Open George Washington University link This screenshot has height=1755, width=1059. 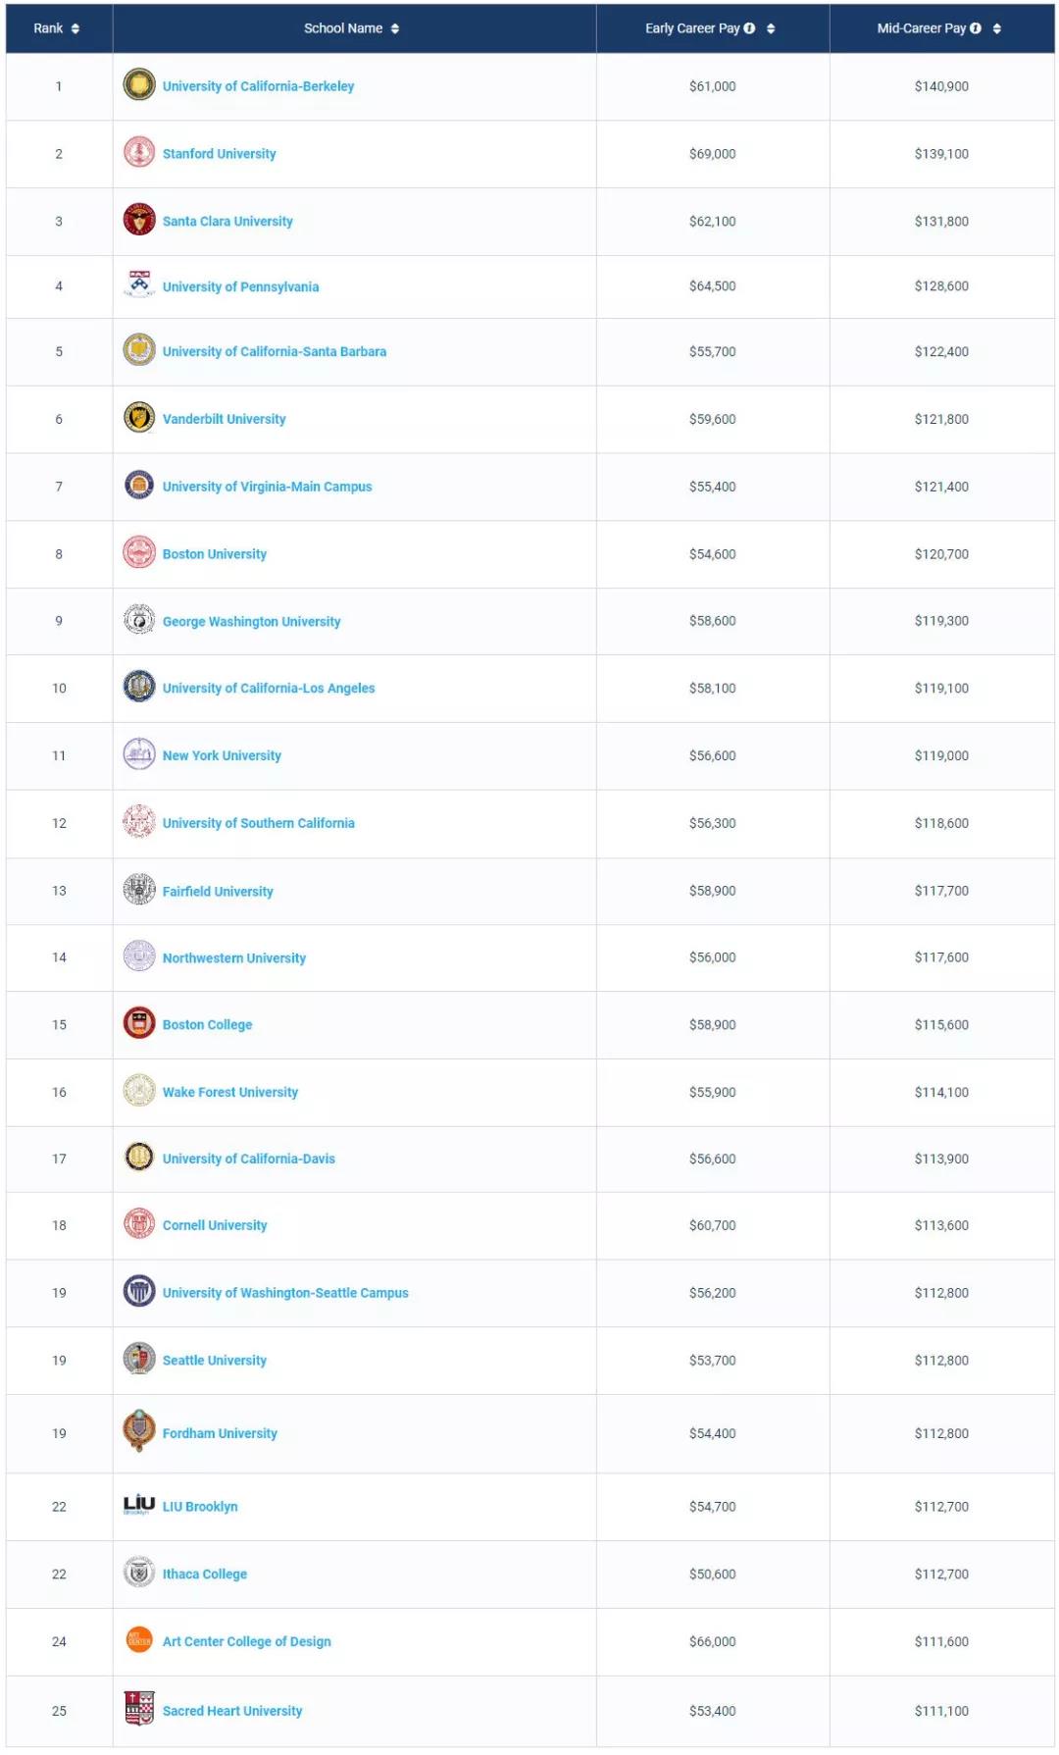(x=252, y=622)
